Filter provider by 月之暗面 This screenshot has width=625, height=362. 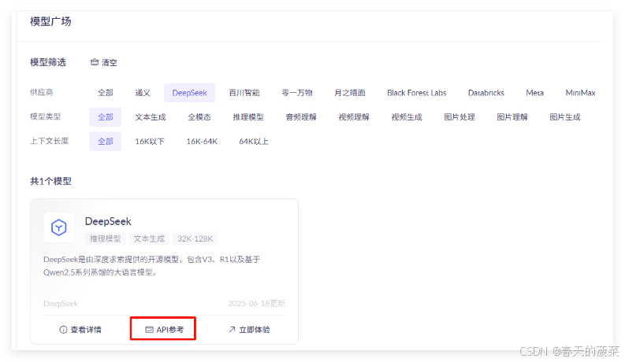[350, 93]
